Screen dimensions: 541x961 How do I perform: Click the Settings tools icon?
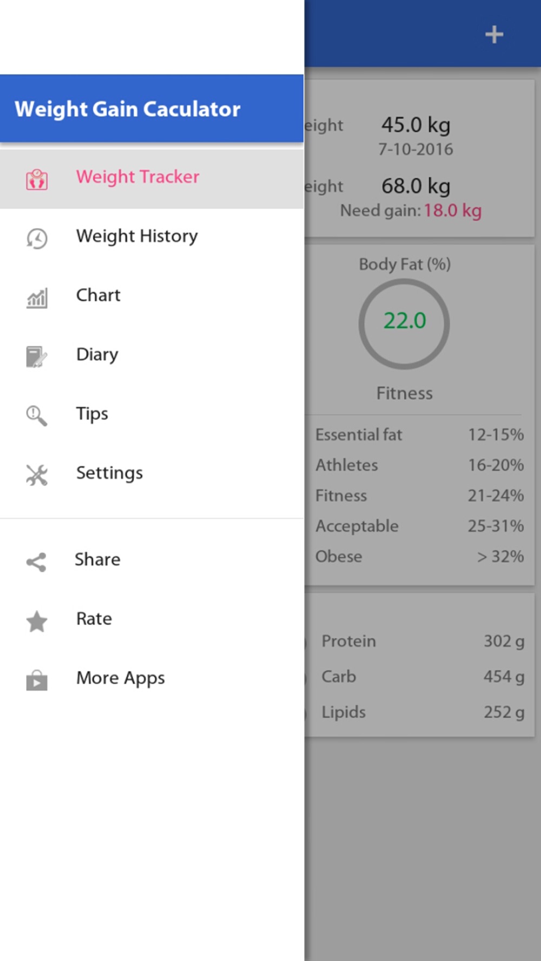tap(37, 475)
